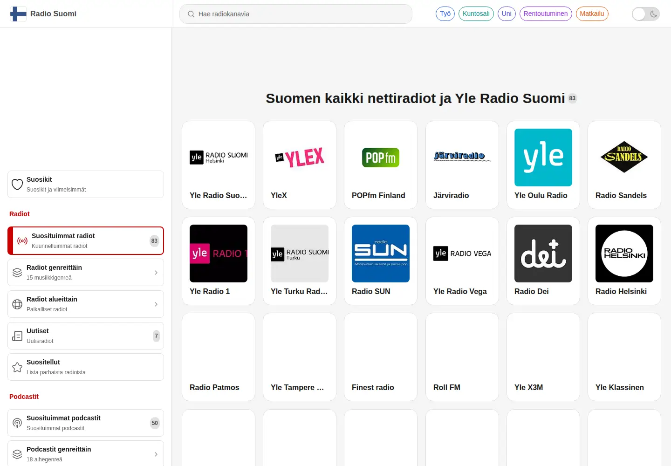Open the Finest radio station card
This screenshot has width=671, height=466.
click(381, 357)
